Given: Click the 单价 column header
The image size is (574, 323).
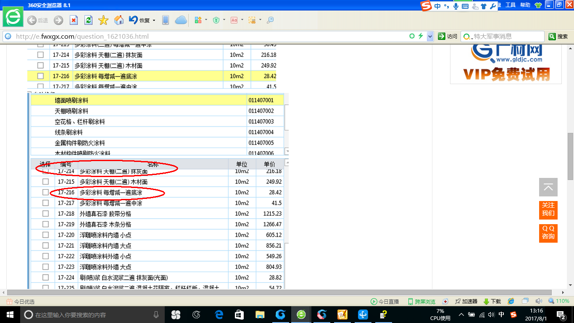Looking at the screenshot, I should (270, 164).
